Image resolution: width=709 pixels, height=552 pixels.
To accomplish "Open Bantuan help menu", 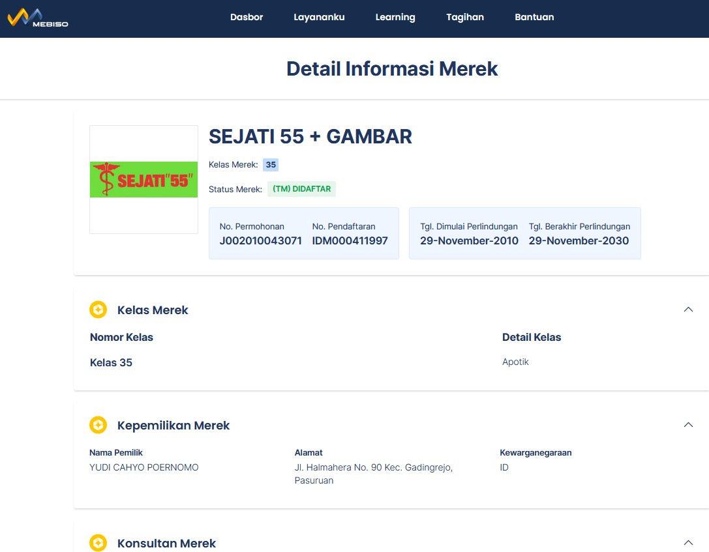I will [534, 17].
